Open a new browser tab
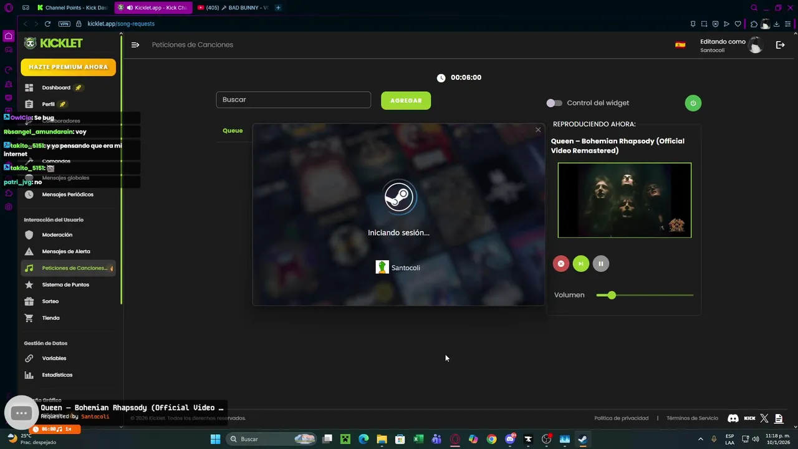 [278, 7]
